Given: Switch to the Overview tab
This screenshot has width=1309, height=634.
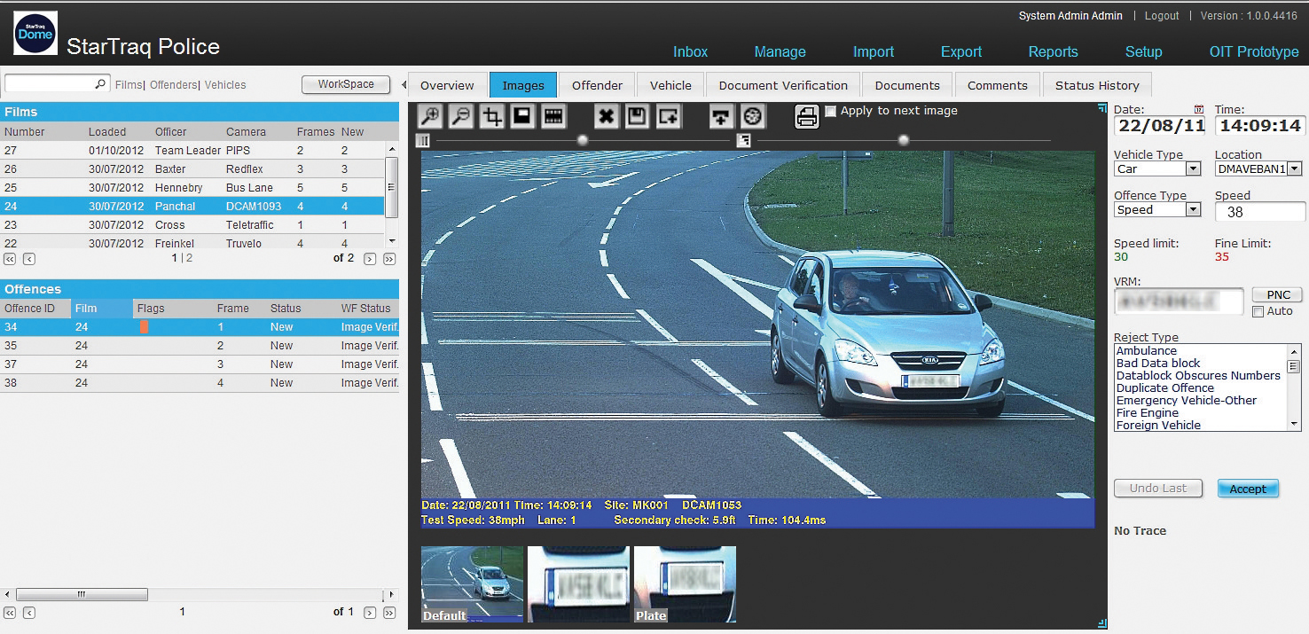Looking at the screenshot, I should [x=447, y=85].
